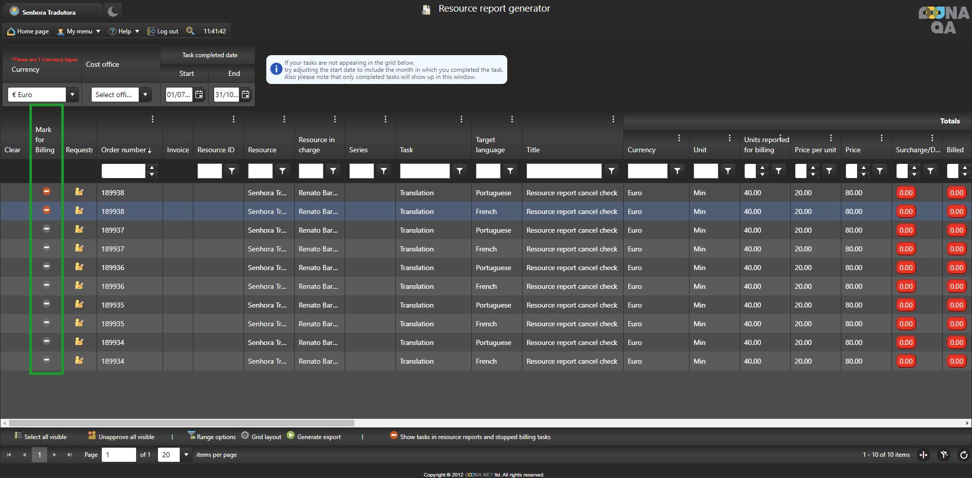Open the Start date calendar picker

(199, 95)
